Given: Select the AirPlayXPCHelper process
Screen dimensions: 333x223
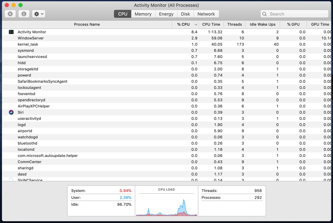Looking at the screenshot, I should click(166, 106).
